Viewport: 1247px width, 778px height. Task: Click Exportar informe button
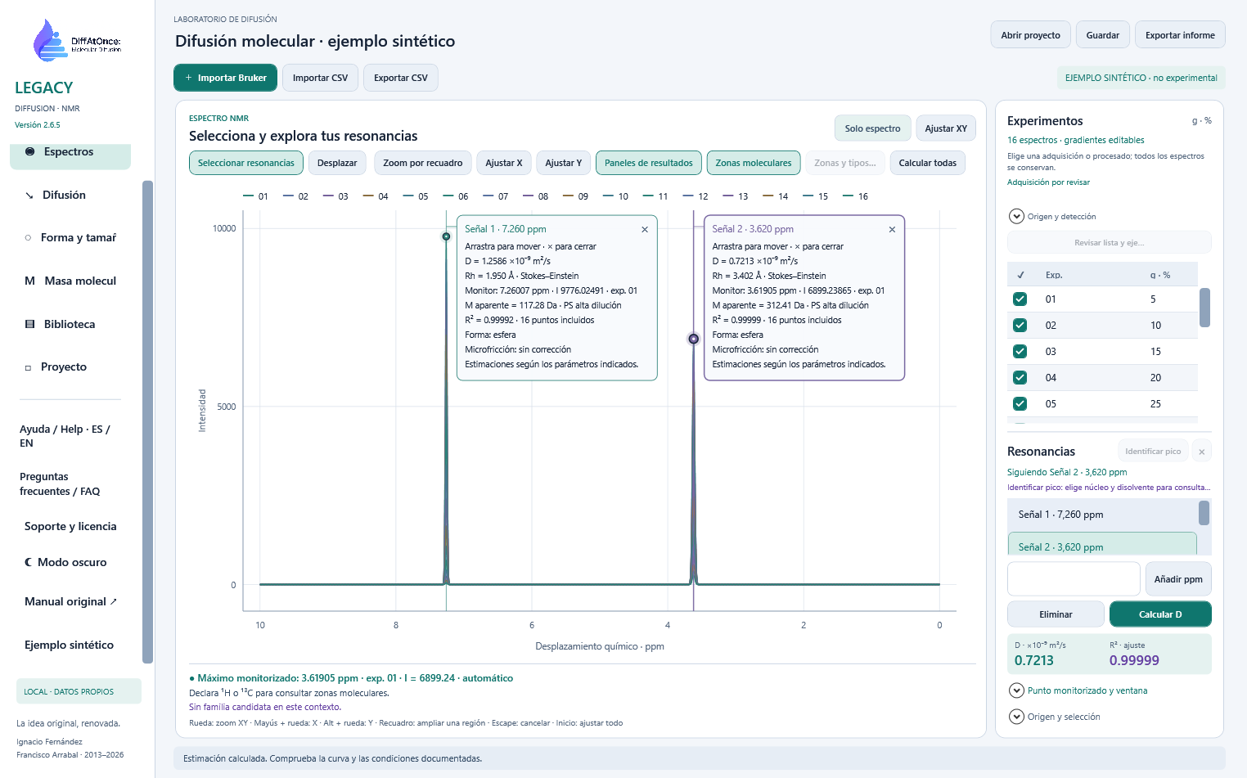[1180, 35]
